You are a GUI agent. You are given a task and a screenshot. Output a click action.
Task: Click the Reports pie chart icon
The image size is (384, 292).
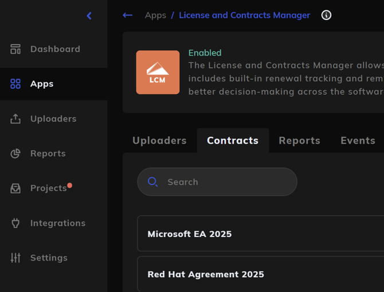point(15,153)
